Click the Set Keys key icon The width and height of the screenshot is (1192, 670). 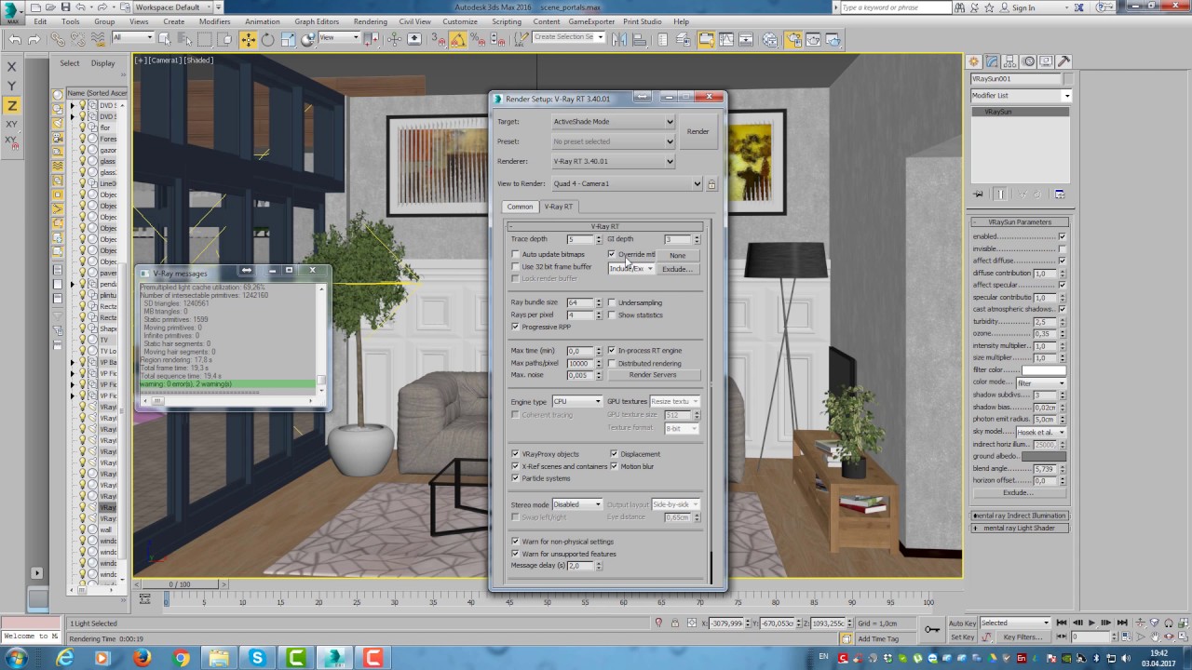(932, 630)
